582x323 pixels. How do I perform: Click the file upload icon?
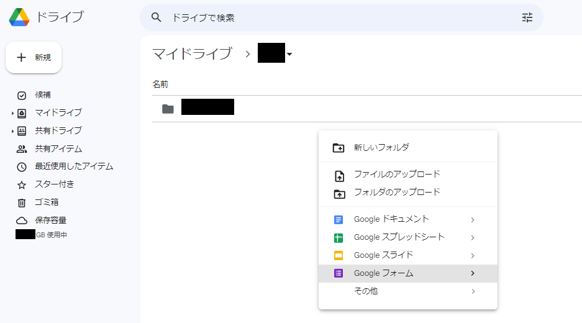pyautogui.click(x=339, y=176)
